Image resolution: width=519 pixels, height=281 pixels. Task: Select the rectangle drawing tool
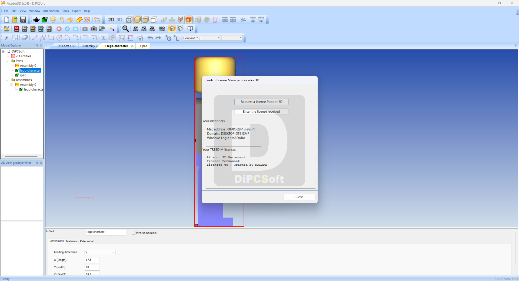pyautogui.click(x=51, y=38)
